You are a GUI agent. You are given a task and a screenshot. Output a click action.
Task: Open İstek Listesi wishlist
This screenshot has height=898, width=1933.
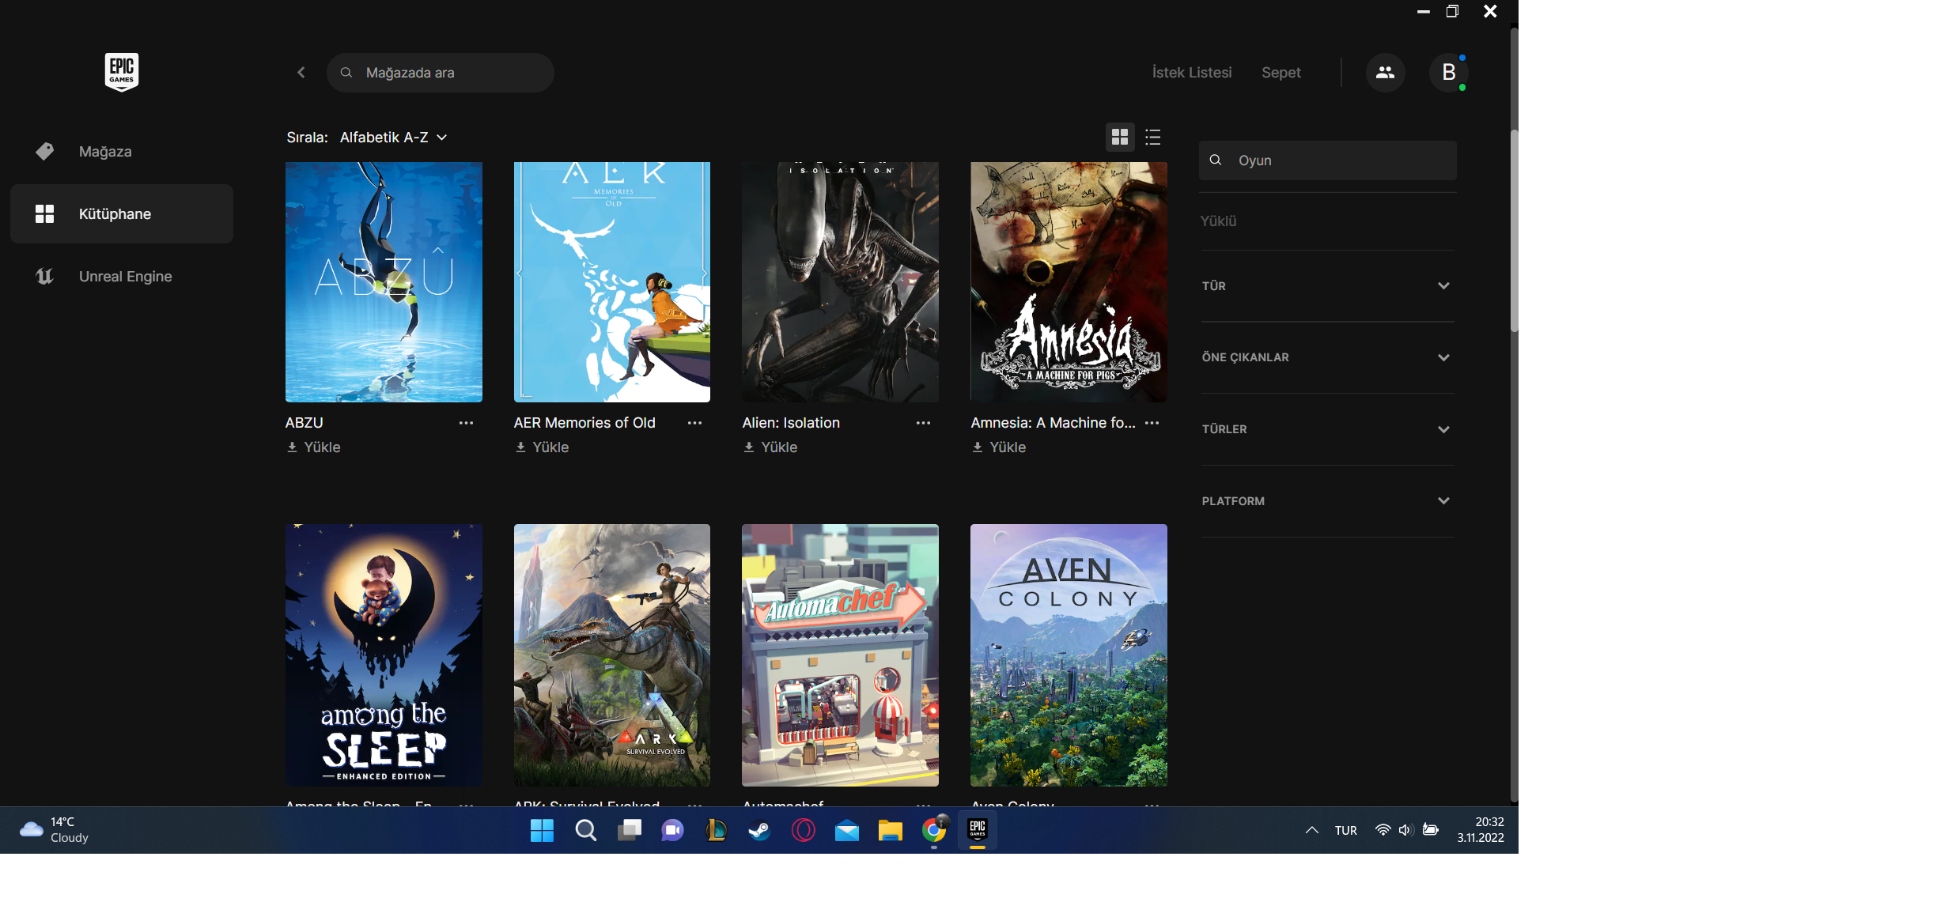coord(1192,73)
